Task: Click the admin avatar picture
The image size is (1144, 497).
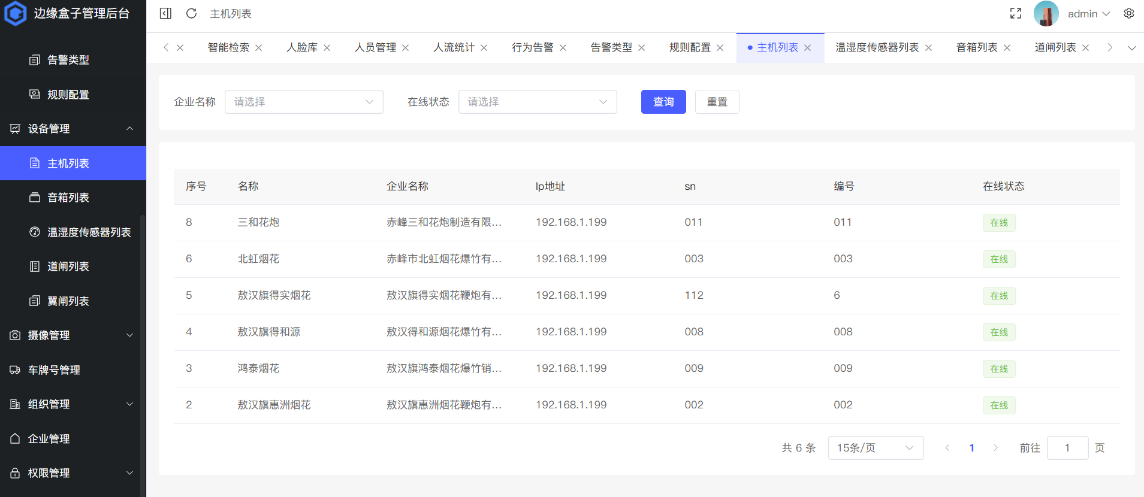Action: [x=1046, y=13]
